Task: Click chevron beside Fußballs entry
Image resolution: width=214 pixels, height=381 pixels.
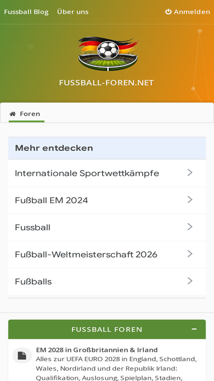Action: point(190,281)
